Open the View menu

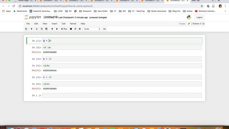click(45, 24)
